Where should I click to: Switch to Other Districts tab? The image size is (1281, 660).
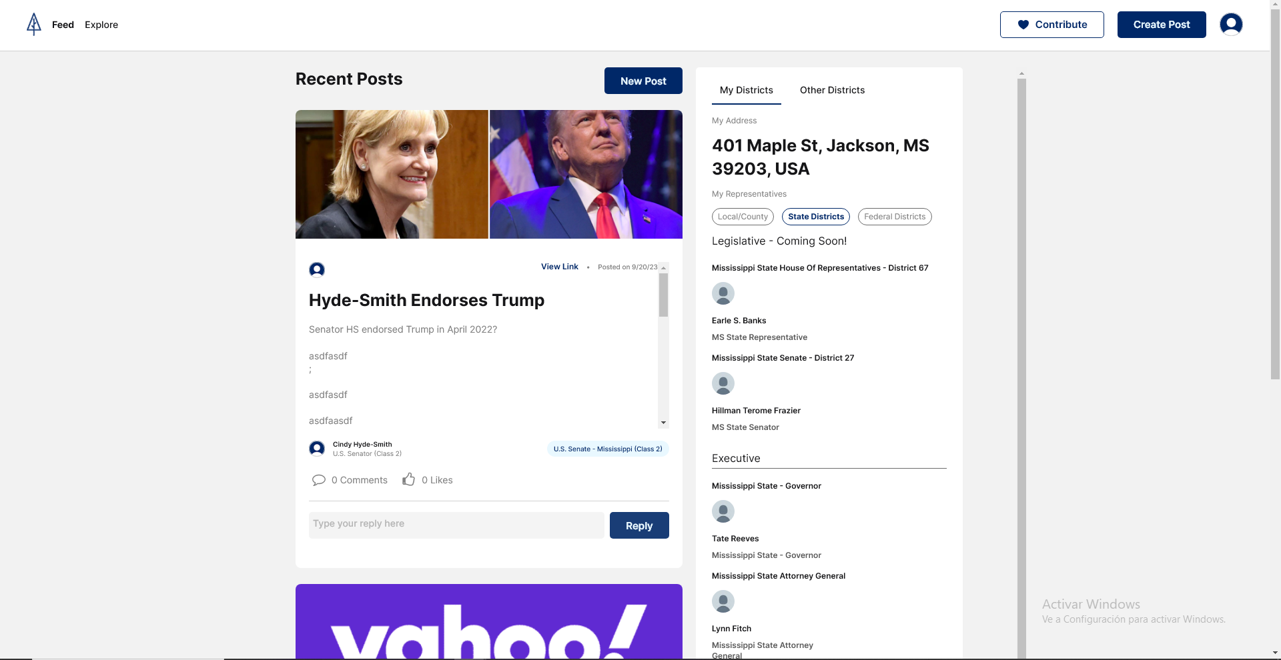point(832,90)
